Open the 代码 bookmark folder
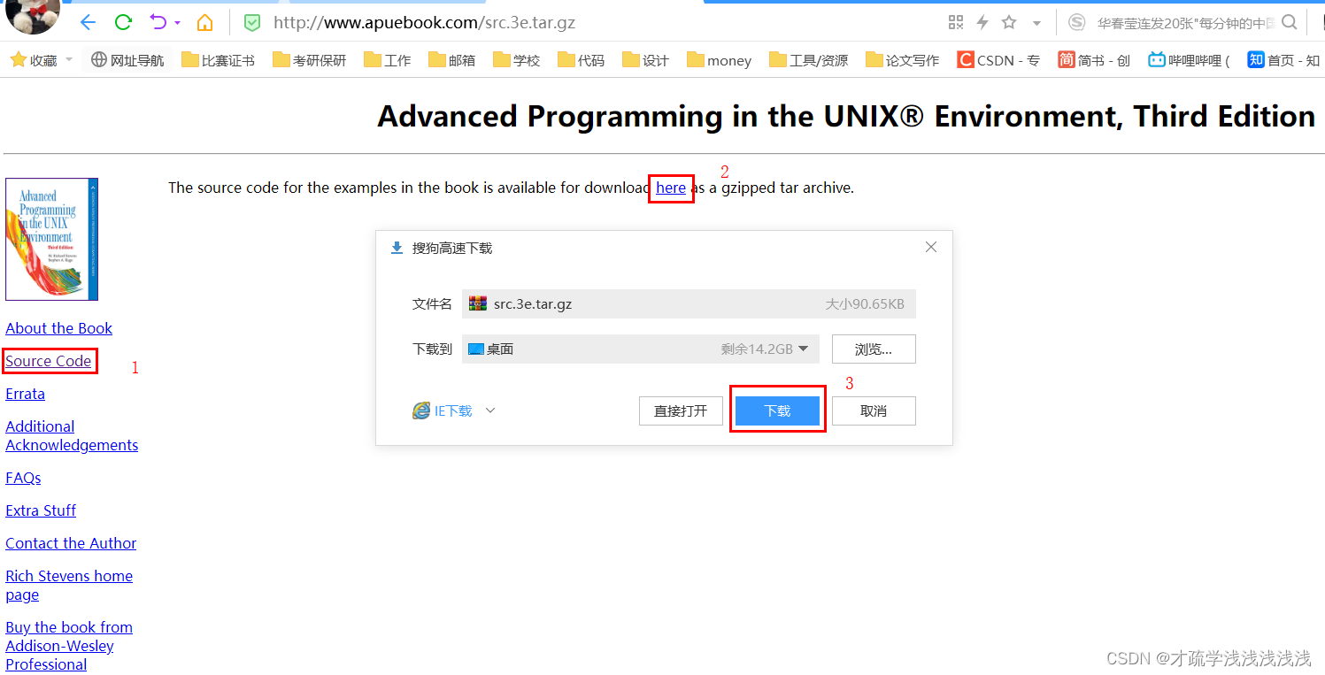Image resolution: width=1325 pixels, height=675 pixels. point(581,60)
